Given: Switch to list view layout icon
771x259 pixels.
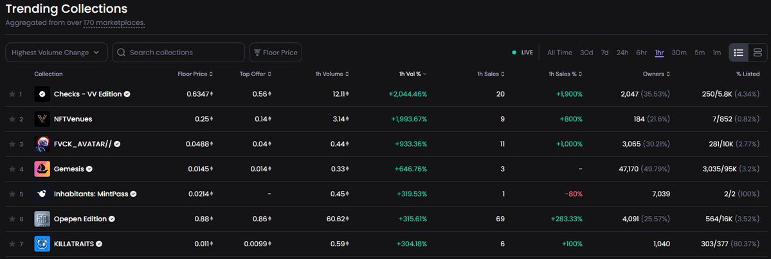Looking at the screenshot, I should tap(738, 53).
